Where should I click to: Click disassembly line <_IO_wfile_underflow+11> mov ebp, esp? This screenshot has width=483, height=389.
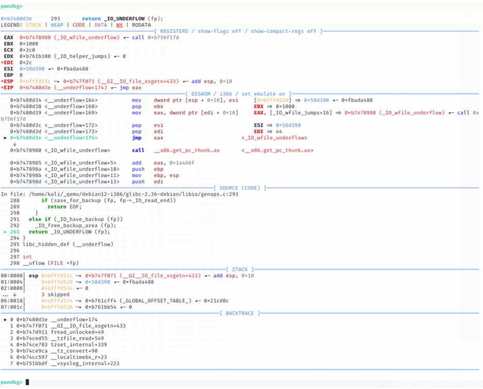pyautogui.click(x=95, y=176)
